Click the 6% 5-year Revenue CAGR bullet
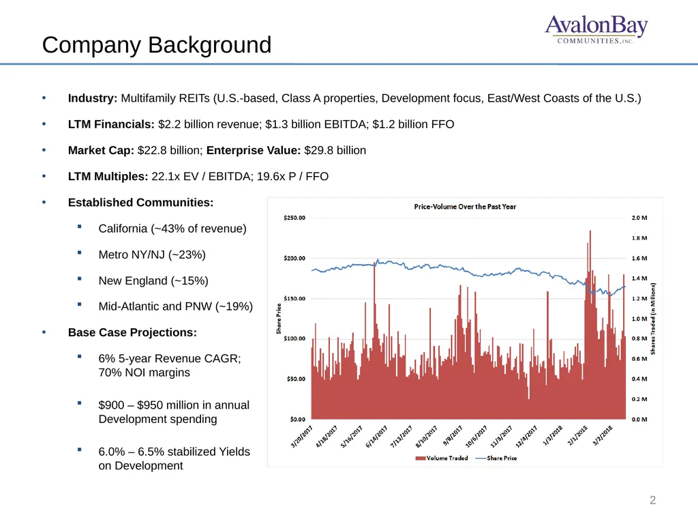Viewport: 698px width, 524px height. point(170,366)
